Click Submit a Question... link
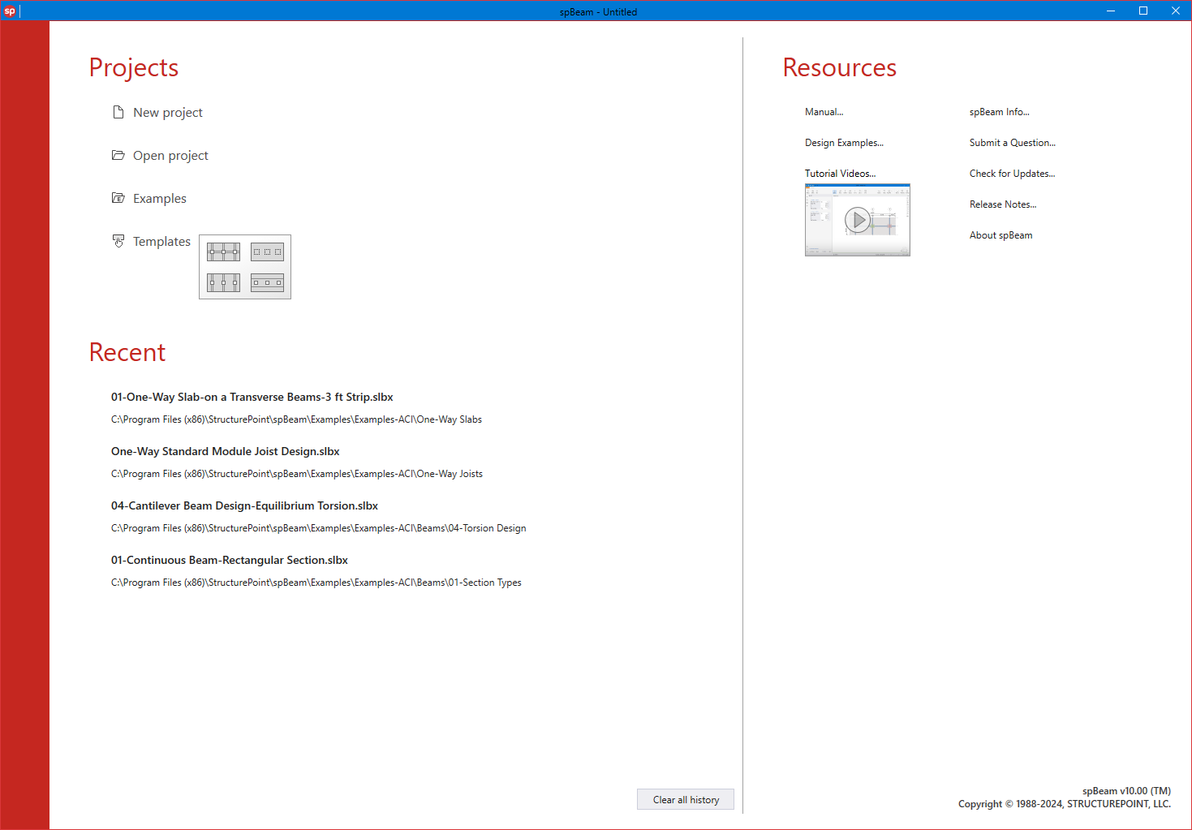The height and width of the screenshot is (830, 1192). click(1012, 143)
